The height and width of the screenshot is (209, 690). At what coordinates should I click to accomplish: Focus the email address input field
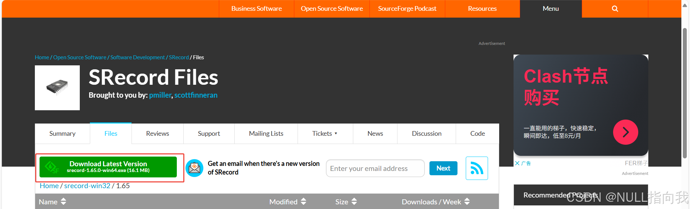coord(375,168)
